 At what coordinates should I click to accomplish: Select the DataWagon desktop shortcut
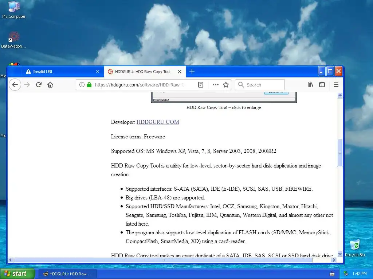[x=13, y=40]
